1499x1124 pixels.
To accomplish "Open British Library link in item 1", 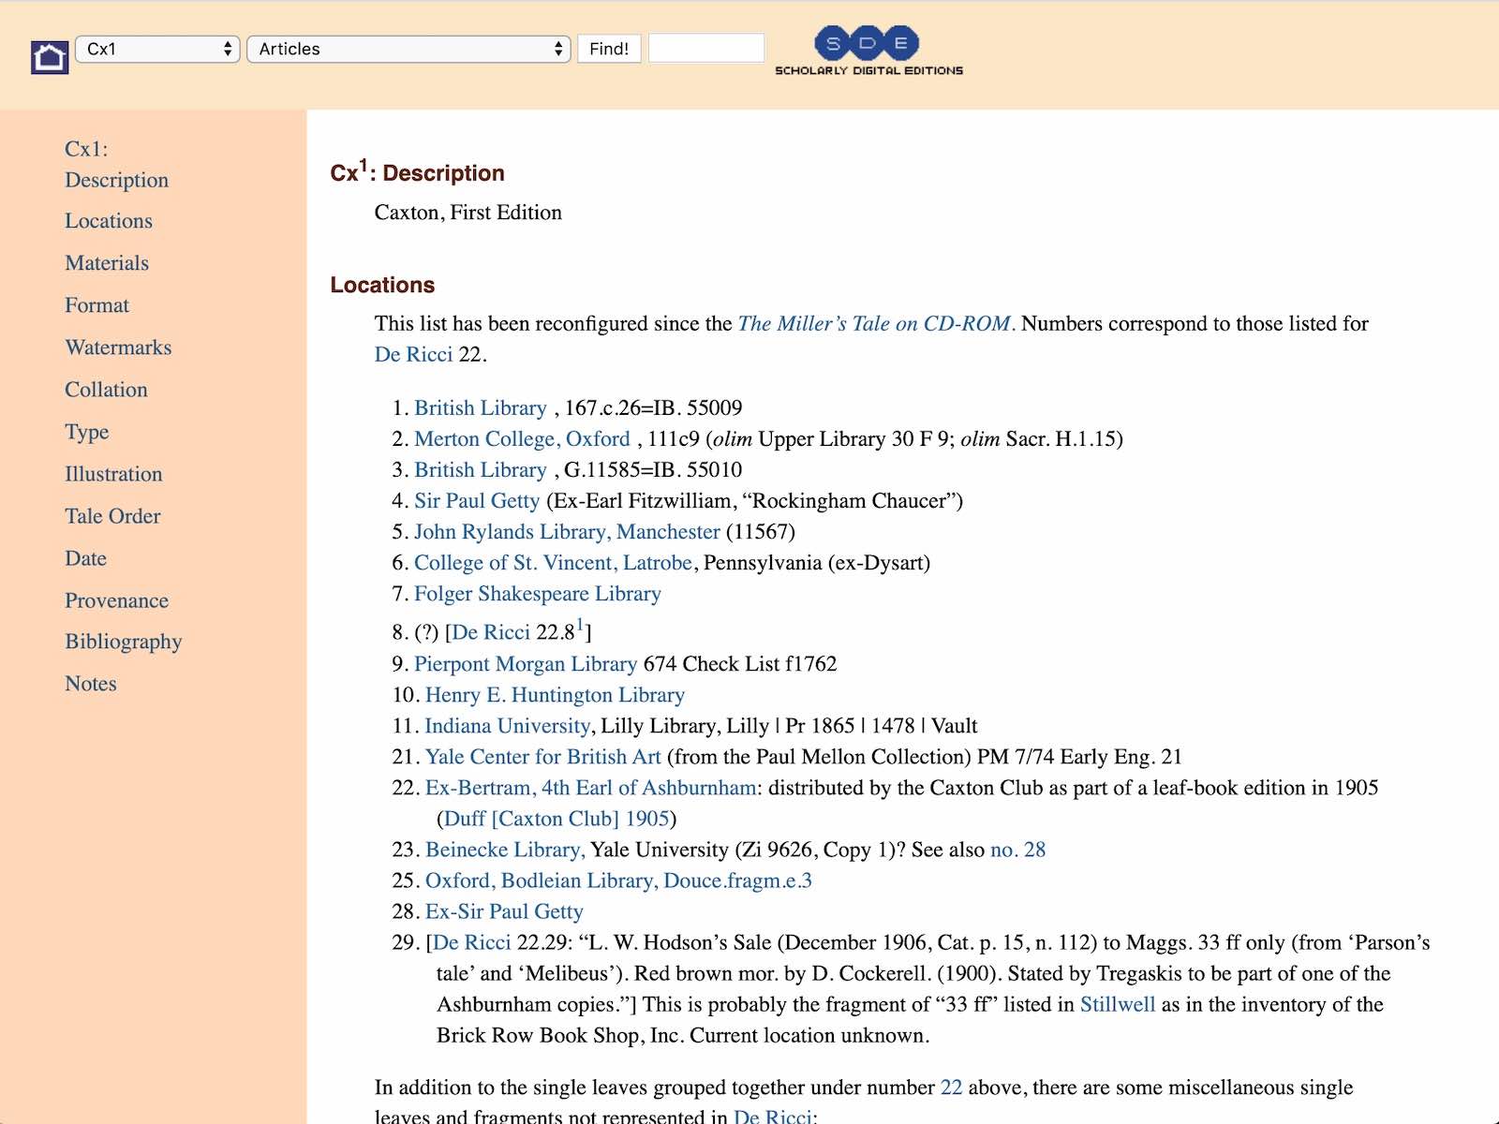I will (x=480, y=407).
